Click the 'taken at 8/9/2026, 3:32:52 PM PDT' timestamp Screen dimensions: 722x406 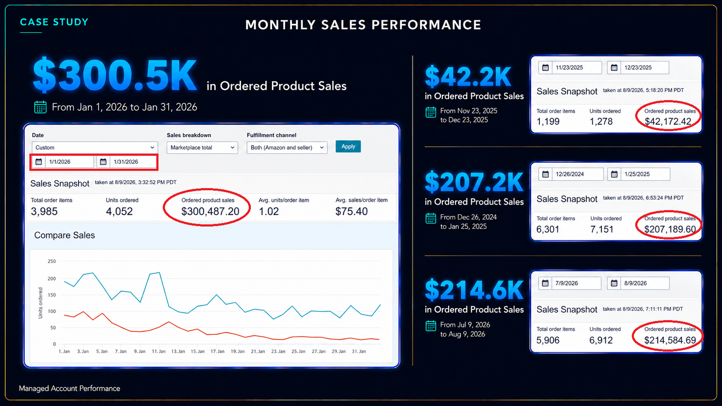[x=136, y=183]
